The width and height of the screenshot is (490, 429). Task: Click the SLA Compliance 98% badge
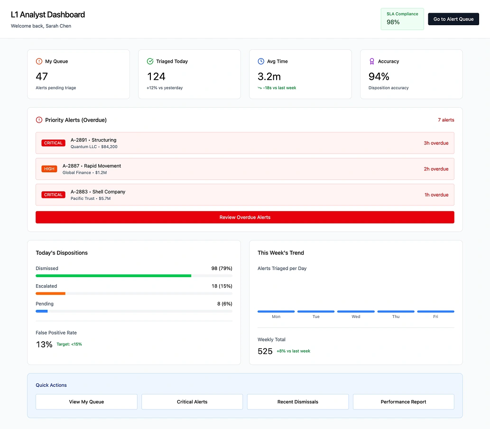[402, 19]
